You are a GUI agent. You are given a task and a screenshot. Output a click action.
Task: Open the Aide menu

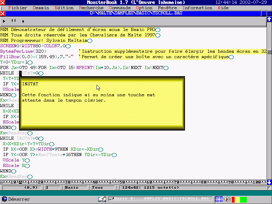point(223,8)
